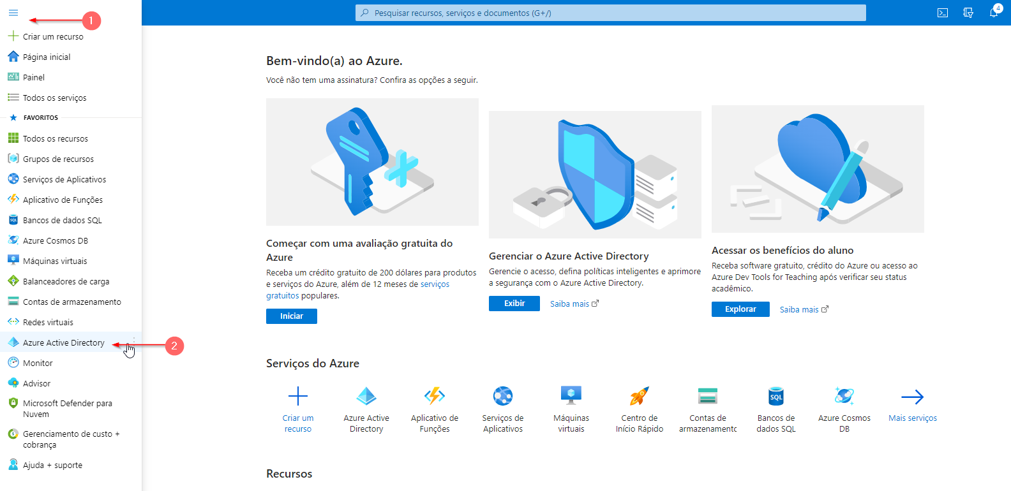Click the plus icon beside Criar um recurso
1011x491 pixels.
click(13, 36)
